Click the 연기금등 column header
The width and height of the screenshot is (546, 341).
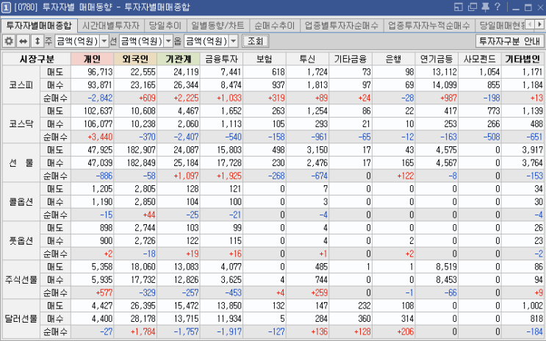[437, 59]
